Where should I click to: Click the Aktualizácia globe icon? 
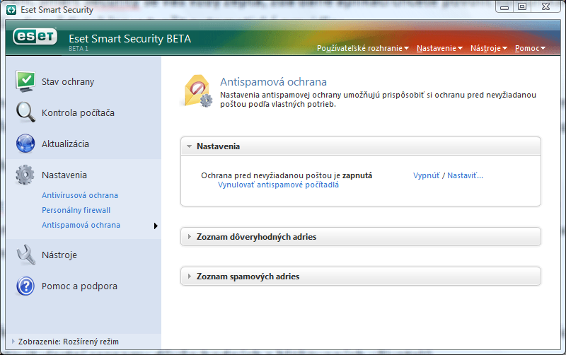coord(25,144)
